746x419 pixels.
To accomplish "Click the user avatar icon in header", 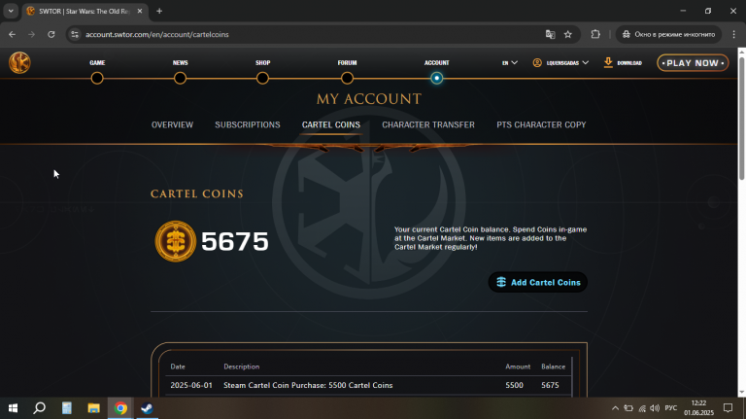I will point(537,63).
